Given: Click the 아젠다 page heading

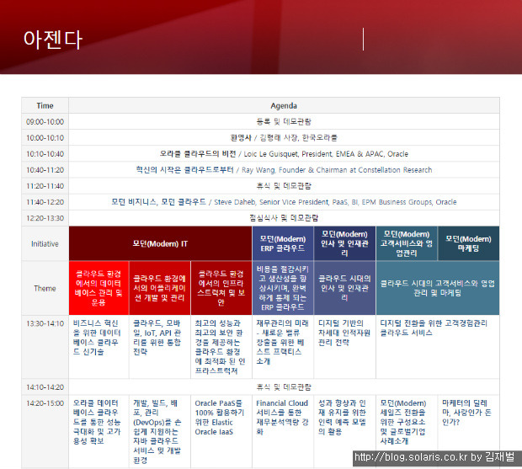Looking at the screenshot, I should [52, 40].
